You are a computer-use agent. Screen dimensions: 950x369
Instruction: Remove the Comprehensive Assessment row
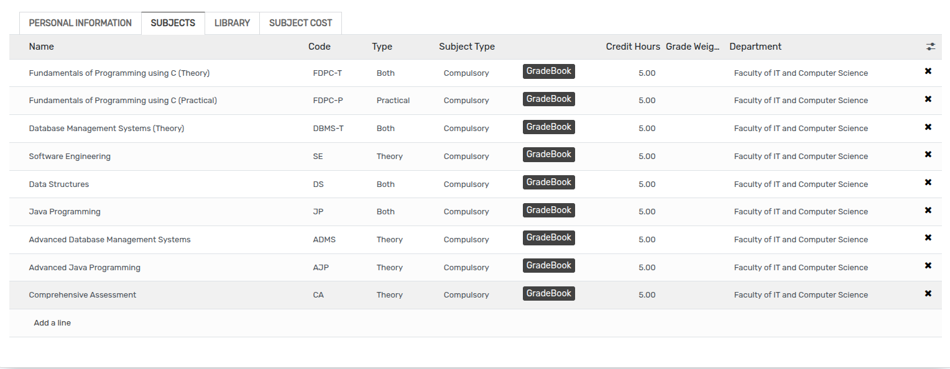pyautogui.click(x=928, y=294)
